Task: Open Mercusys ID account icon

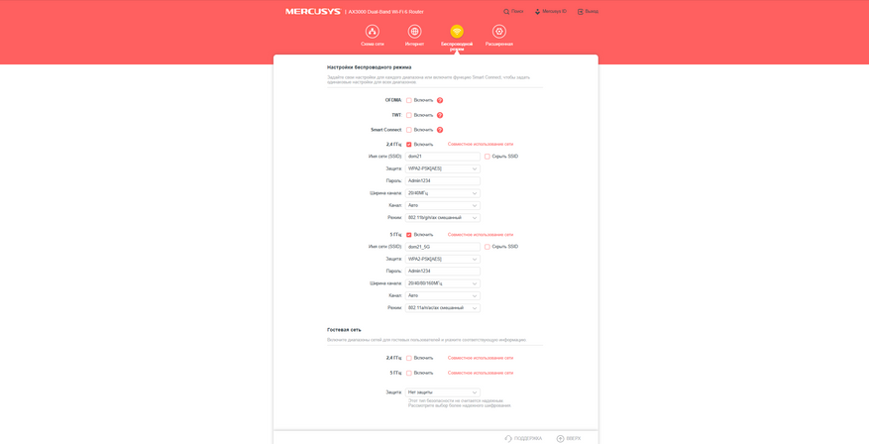Action: [537, 12]
